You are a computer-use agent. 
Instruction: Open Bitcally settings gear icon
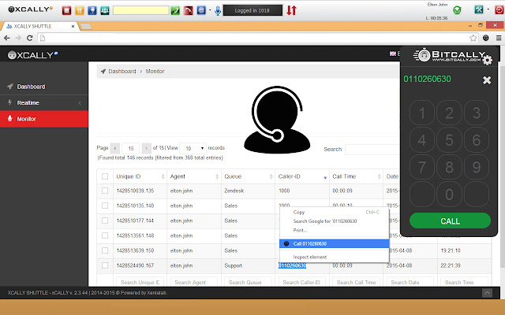coord(488,60)
